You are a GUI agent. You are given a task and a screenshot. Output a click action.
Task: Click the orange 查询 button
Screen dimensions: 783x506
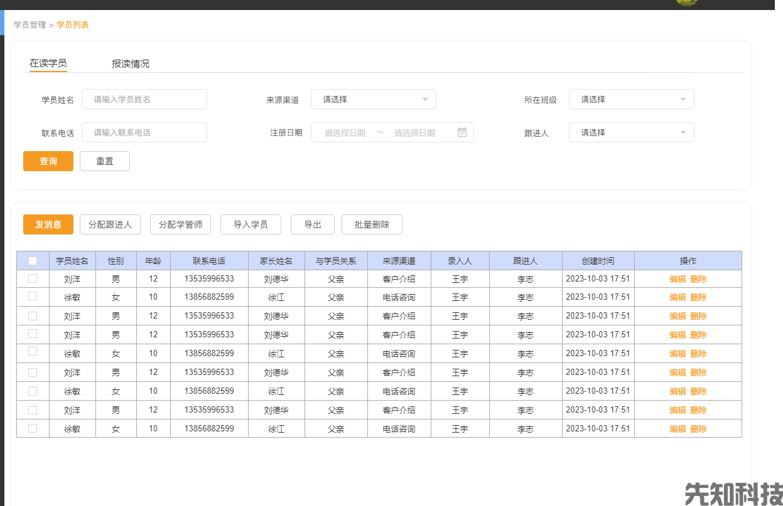(48, 161)
